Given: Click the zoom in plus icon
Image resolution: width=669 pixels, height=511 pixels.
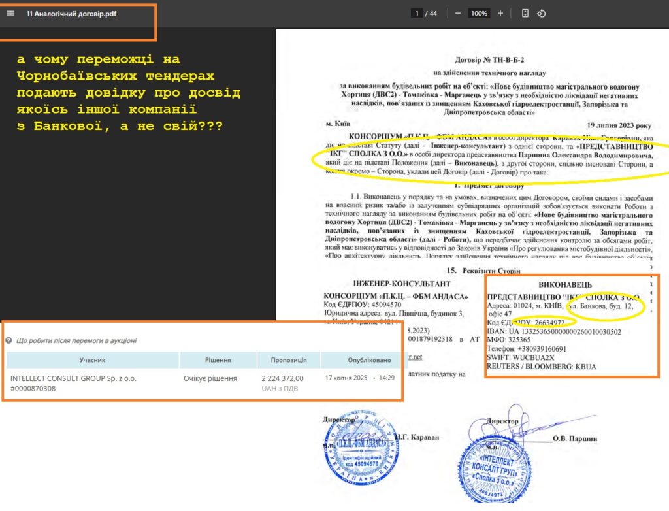Looking at the screenshot, I should (500, 13).
